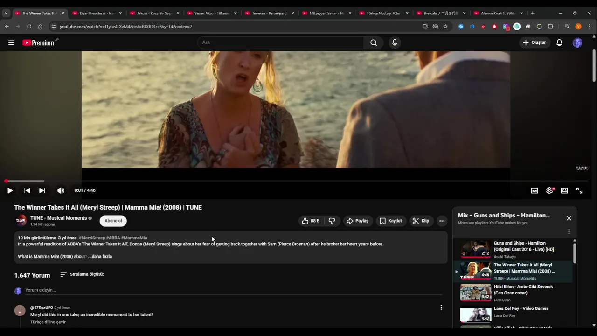Expand description with ...daha fazla
597x336 pixels.
tap(100, 256)
